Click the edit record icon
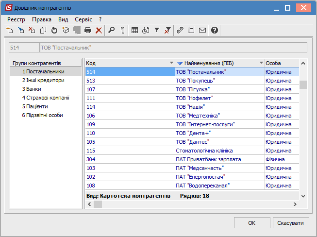 pyautogui.click(x=20, y=30)
